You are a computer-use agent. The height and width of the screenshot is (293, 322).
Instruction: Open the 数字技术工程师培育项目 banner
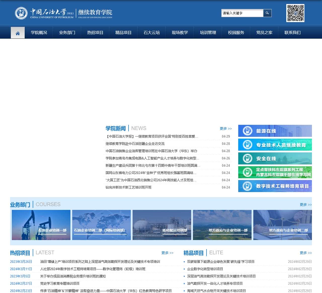[x=275, y=186]
